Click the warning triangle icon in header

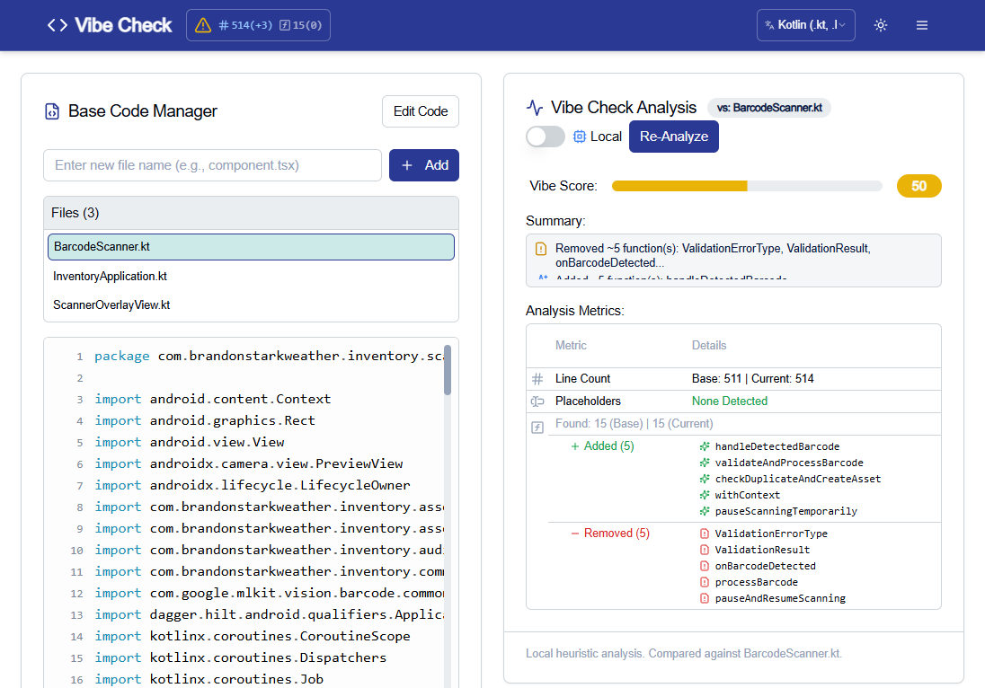203,25
